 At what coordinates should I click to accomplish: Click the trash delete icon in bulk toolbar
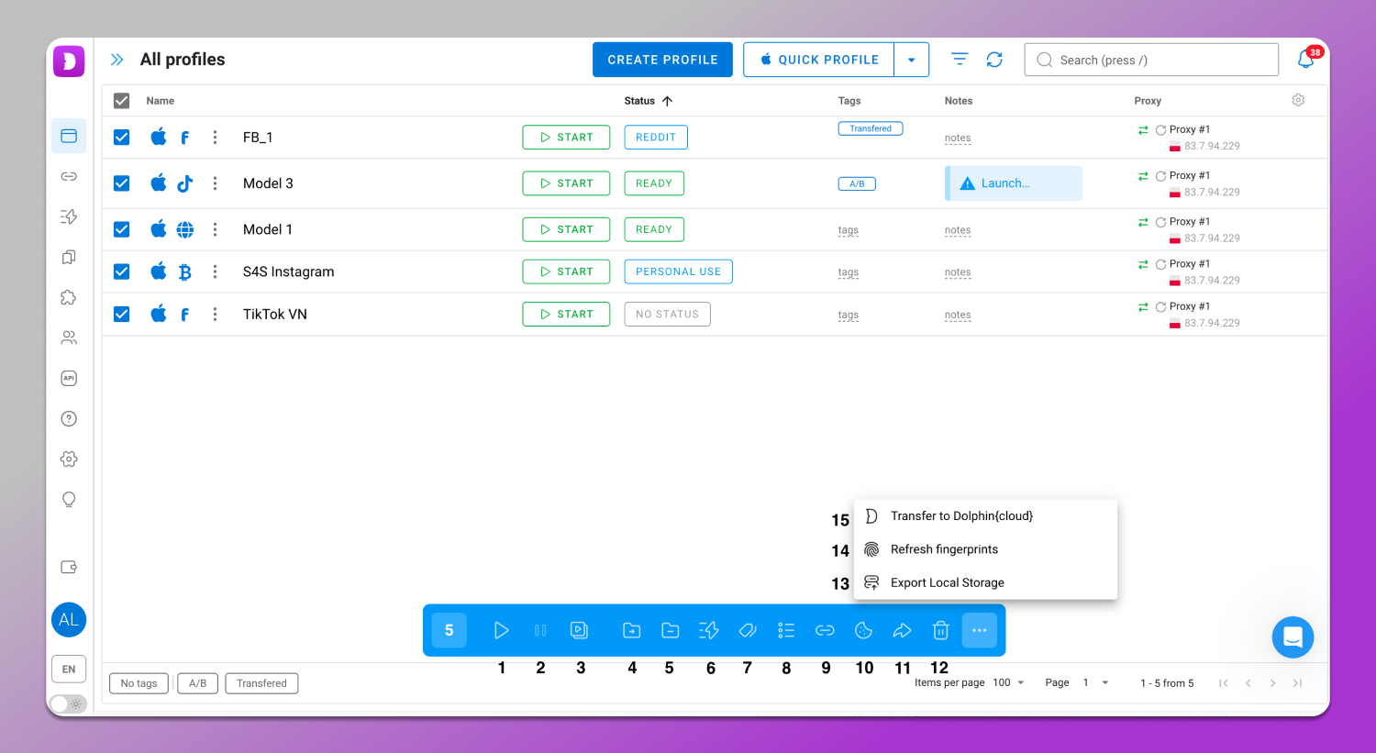(940, 630)
